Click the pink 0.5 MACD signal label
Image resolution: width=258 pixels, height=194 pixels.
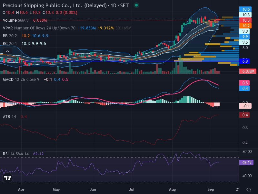[244, 83]
